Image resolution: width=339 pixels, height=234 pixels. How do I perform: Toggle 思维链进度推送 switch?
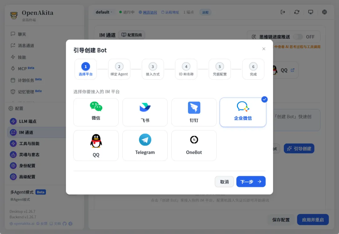pos(298,37)
